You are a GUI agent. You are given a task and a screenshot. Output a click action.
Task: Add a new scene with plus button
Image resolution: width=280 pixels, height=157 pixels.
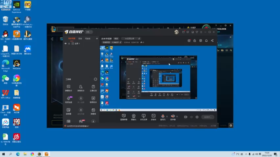click(97, 38)
